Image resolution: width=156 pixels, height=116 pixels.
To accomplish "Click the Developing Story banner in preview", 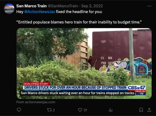I will tap(36, 84).
